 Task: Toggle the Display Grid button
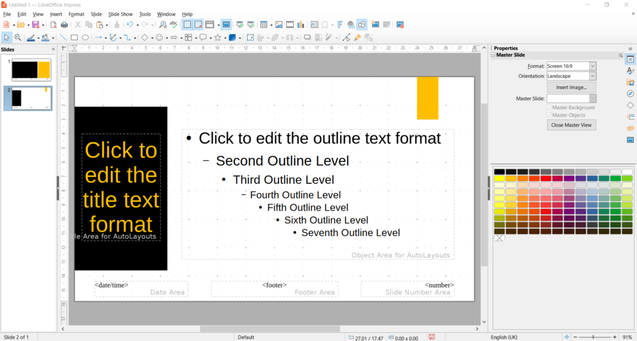pos(187,25)
